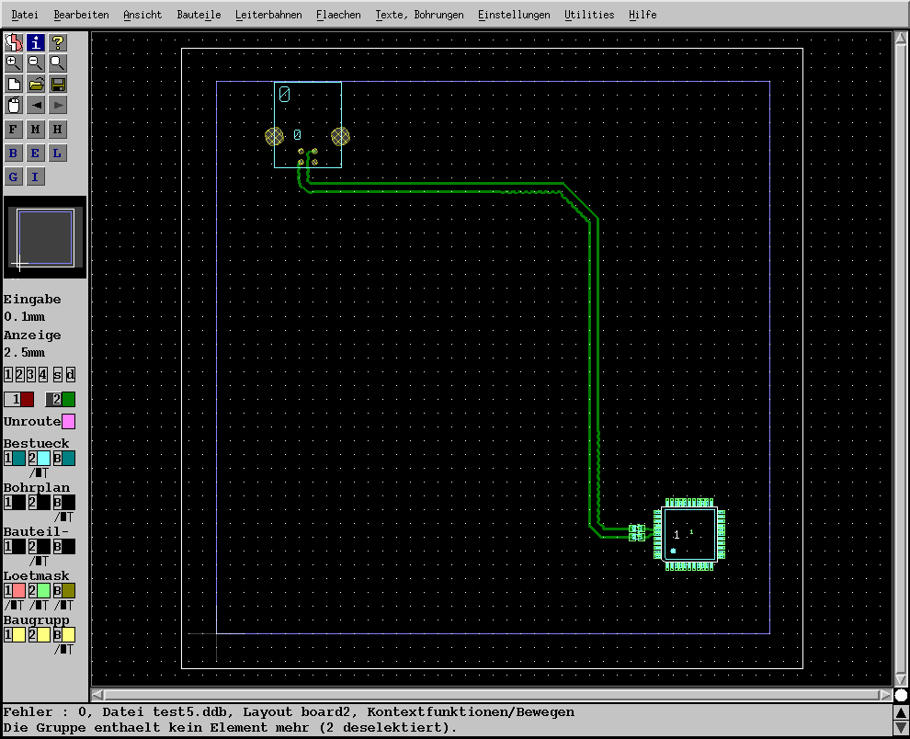Toggle layer button 3 in the layer row
Image resolution: width=910 pixels, height=739 pixels.
coord(31,375)
